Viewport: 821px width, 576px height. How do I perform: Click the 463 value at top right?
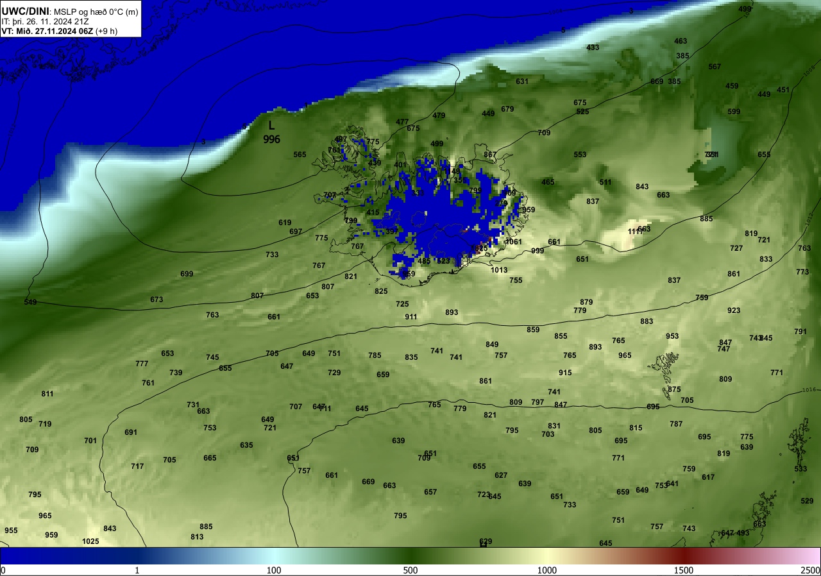681,42
